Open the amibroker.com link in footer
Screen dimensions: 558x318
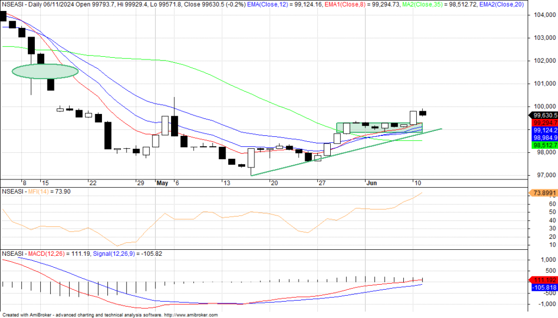(191, 315)
